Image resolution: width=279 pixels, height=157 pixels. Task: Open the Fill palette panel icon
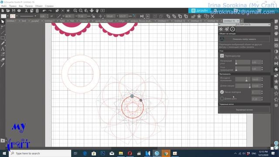[x=276, y=34]
